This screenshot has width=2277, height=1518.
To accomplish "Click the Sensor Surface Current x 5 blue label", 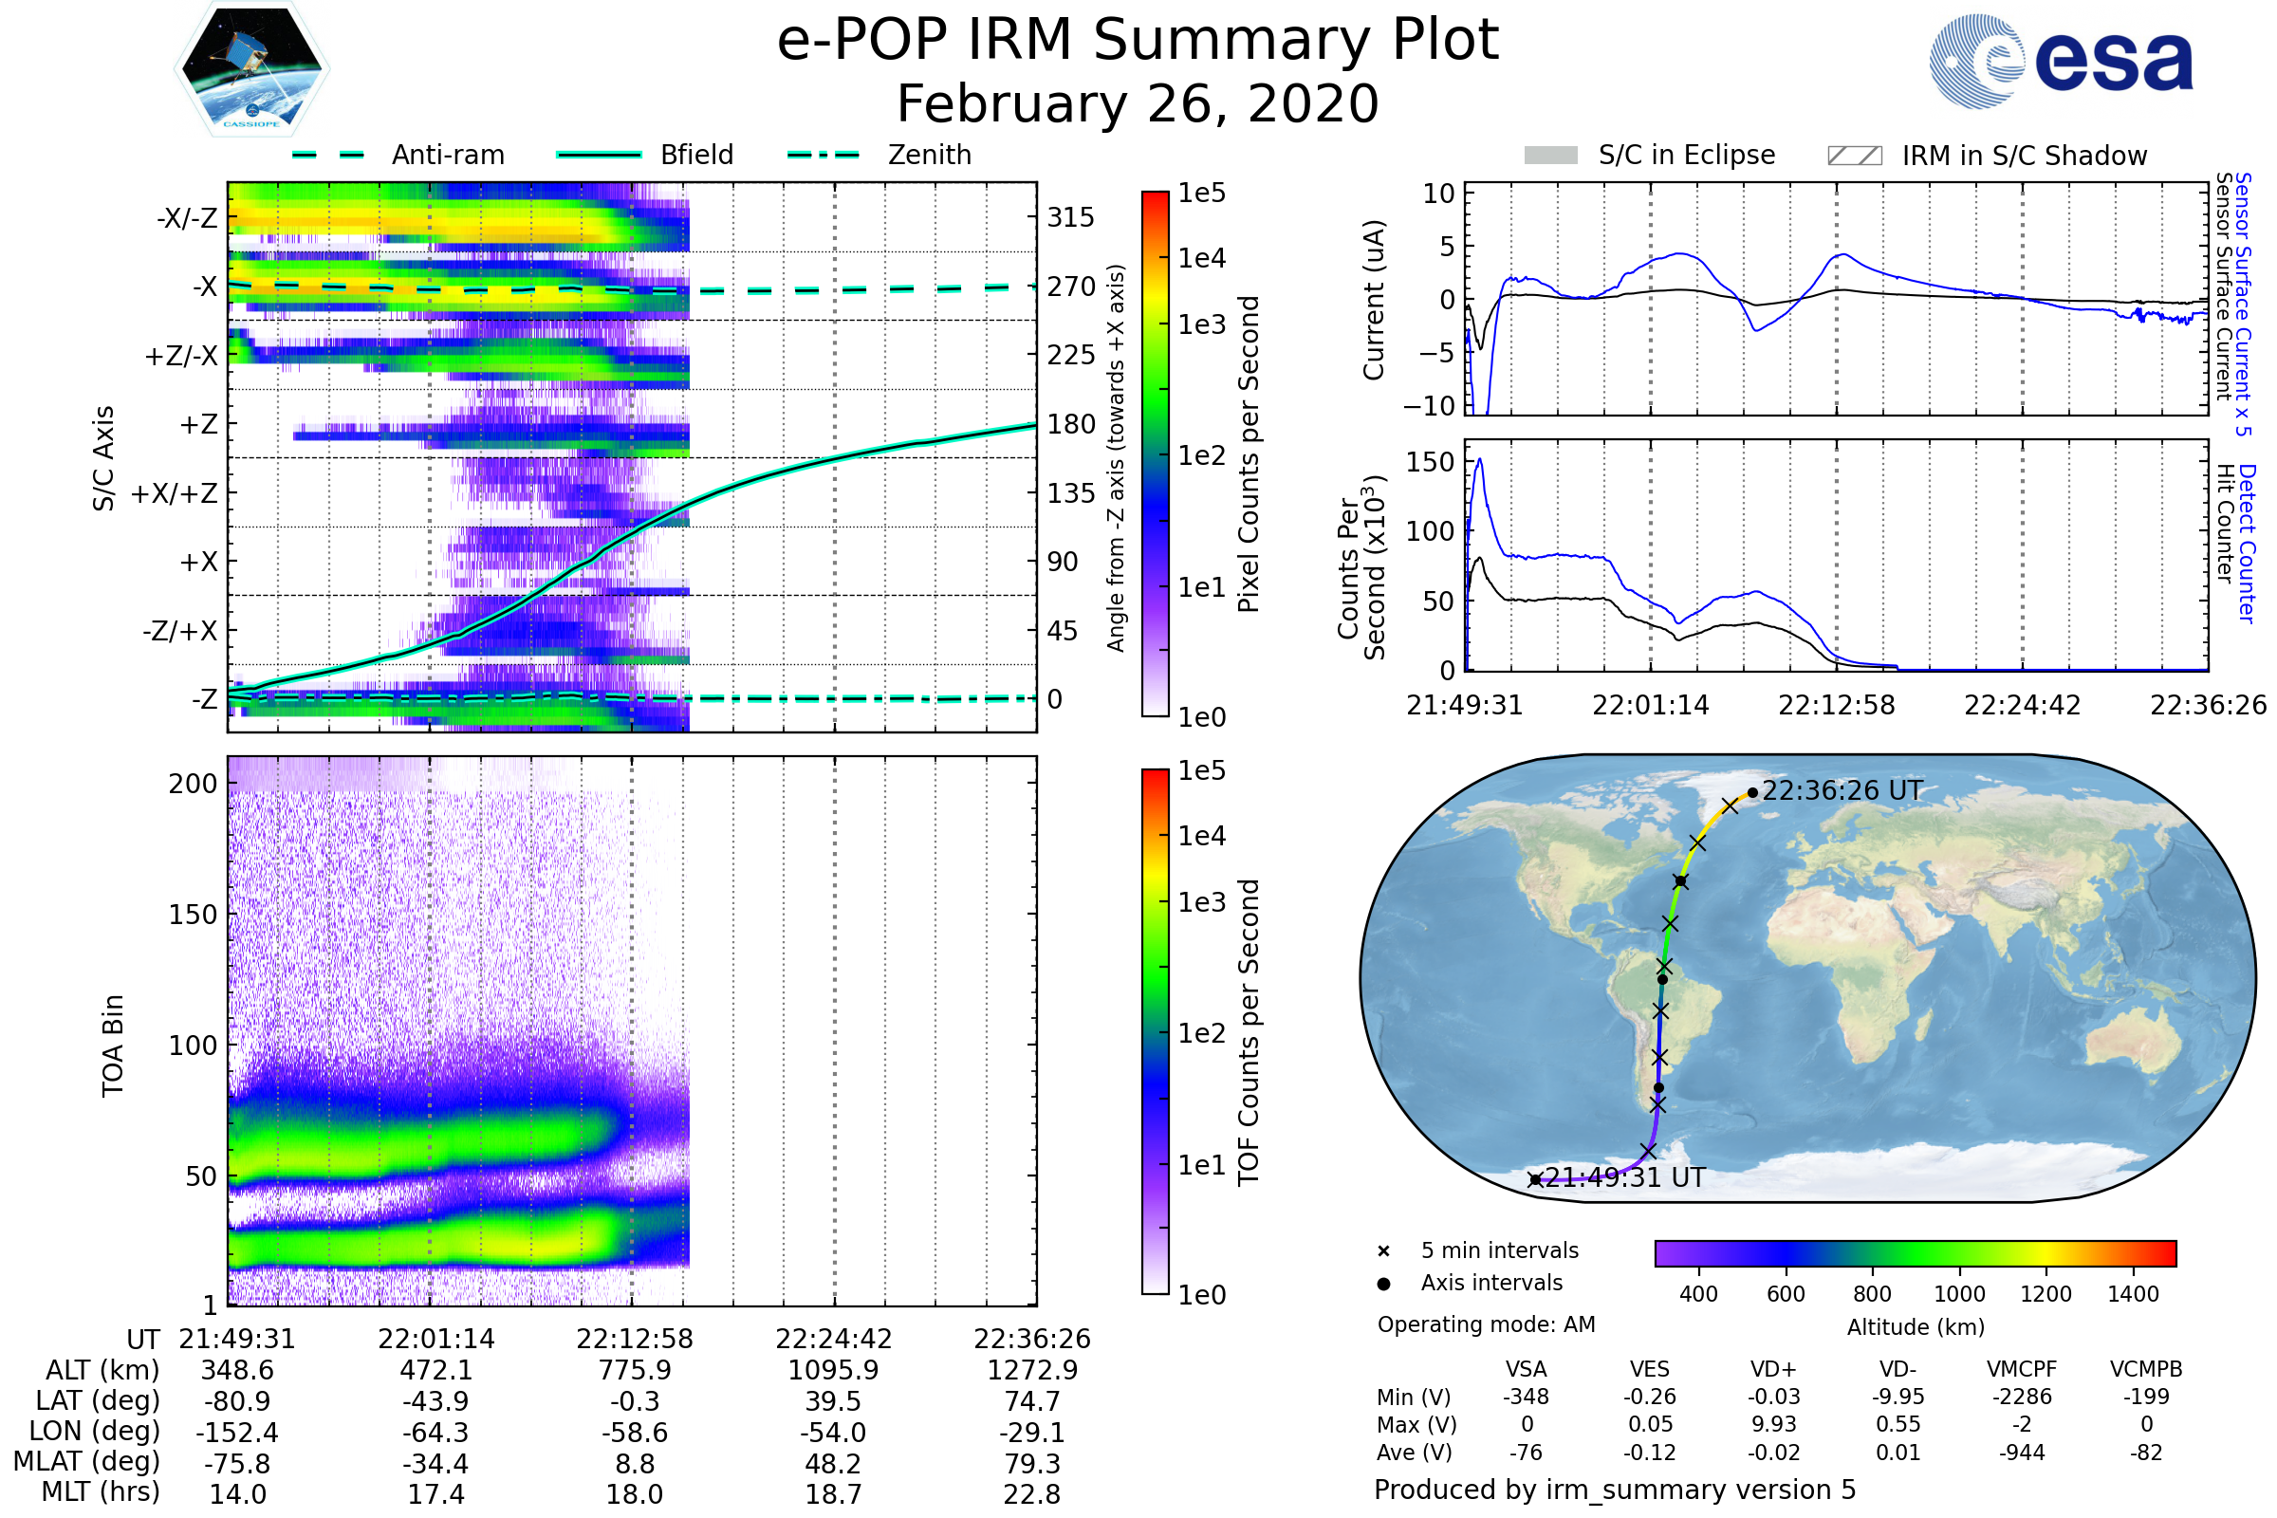I will pyautogui.click(x=2242, y=304).
